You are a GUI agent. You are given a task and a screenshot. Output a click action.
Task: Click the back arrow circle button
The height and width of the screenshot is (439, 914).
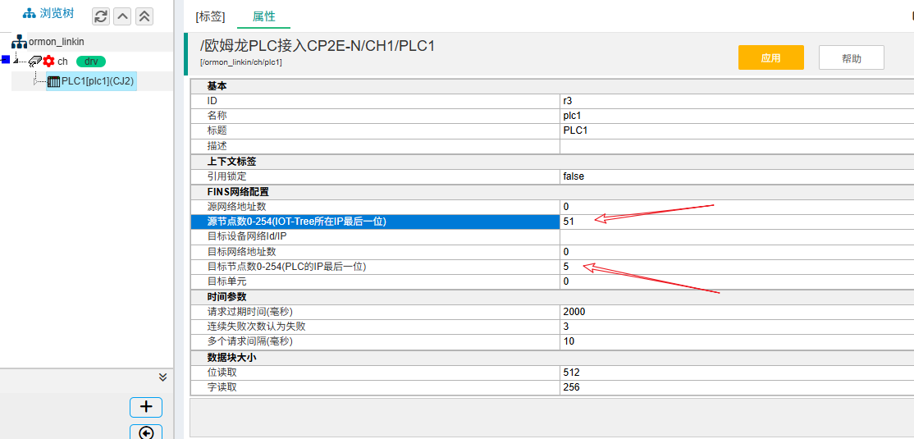[146, 432]
